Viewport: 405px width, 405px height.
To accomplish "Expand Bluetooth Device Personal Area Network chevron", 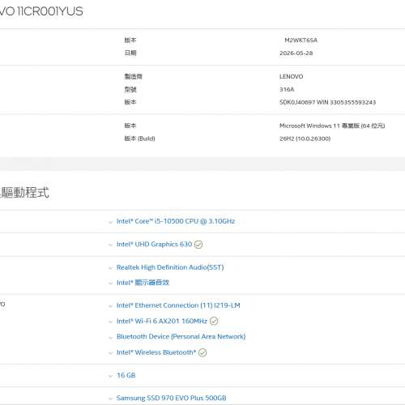I will [x=110, y=338].
